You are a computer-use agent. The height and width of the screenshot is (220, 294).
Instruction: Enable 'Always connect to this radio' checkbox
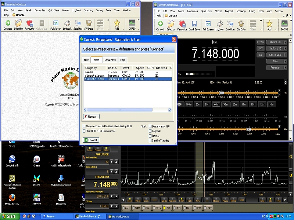coord(84,126)
